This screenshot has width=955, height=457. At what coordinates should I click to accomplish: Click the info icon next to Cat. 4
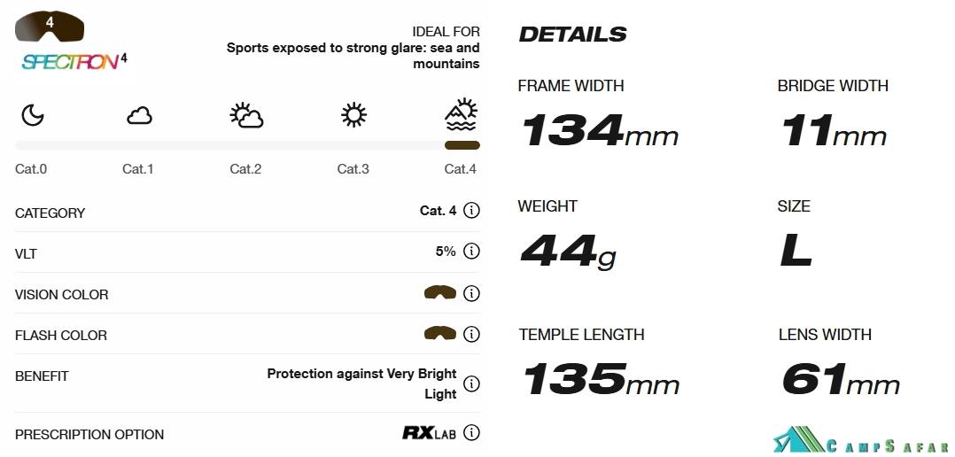click(471, 211)
